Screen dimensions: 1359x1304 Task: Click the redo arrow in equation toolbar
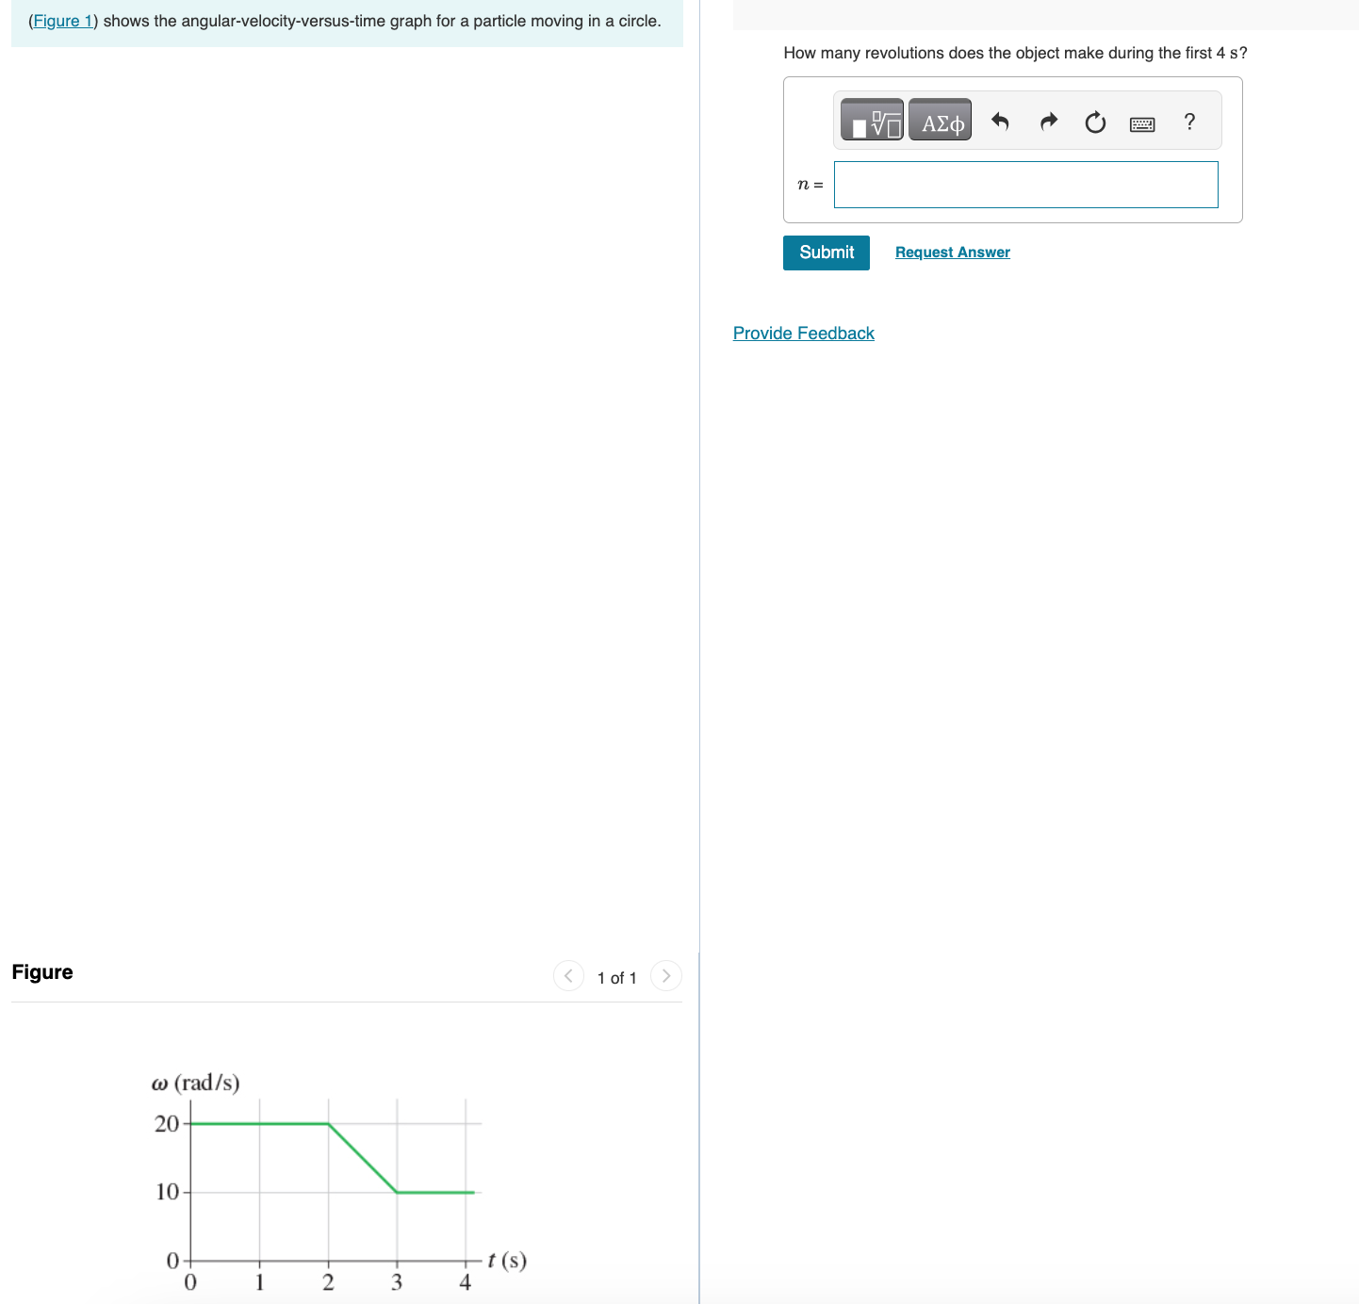tap(1048, 121)
